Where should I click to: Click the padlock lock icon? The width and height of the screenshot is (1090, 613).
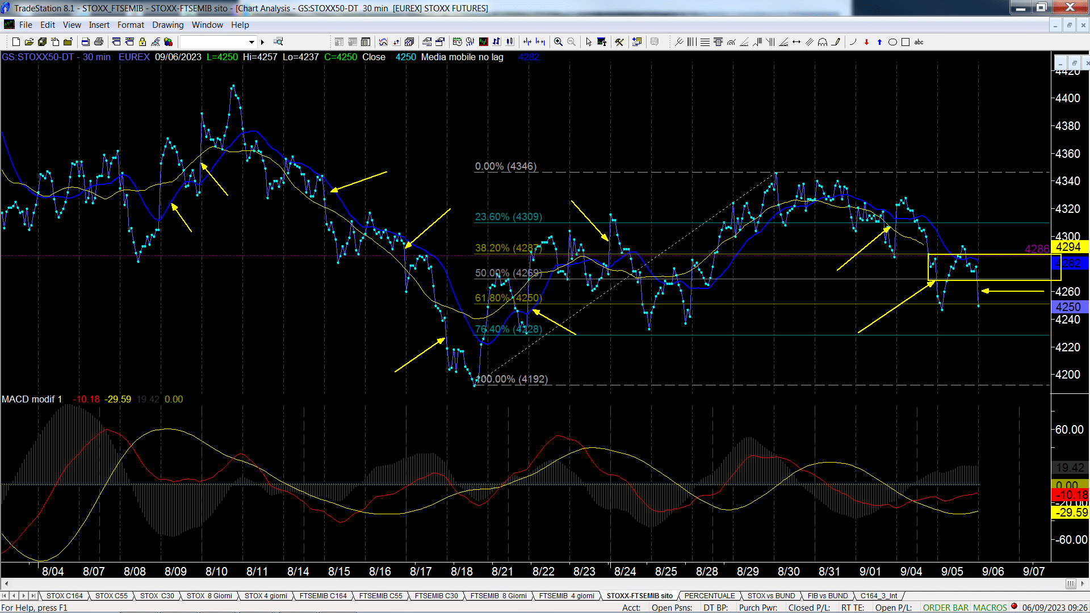(142, 42)
